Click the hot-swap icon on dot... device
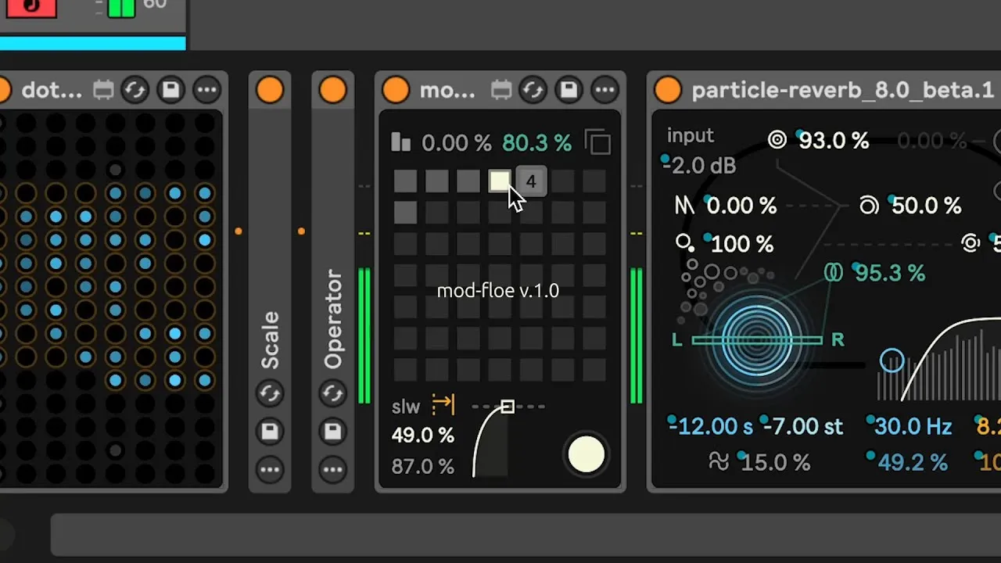 point(135,90)
